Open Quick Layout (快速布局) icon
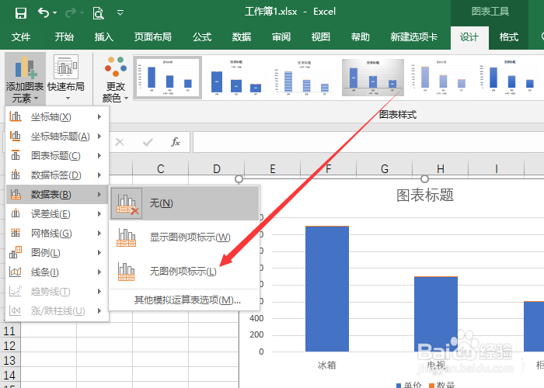 coord(66,77)
